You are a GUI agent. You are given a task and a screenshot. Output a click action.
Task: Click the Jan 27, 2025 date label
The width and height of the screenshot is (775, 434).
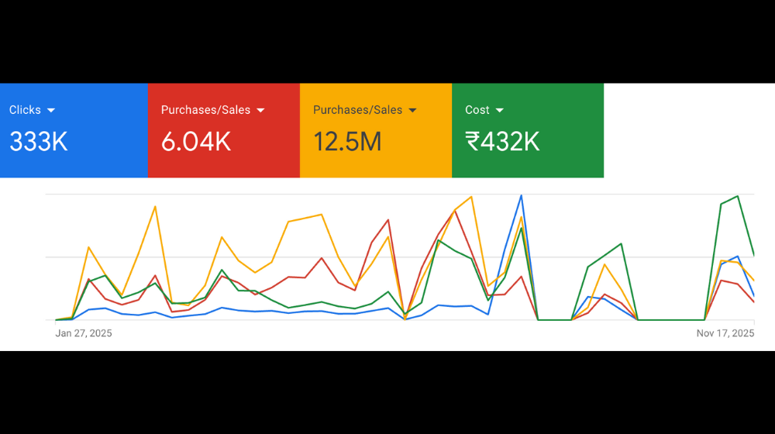[84, 333]
